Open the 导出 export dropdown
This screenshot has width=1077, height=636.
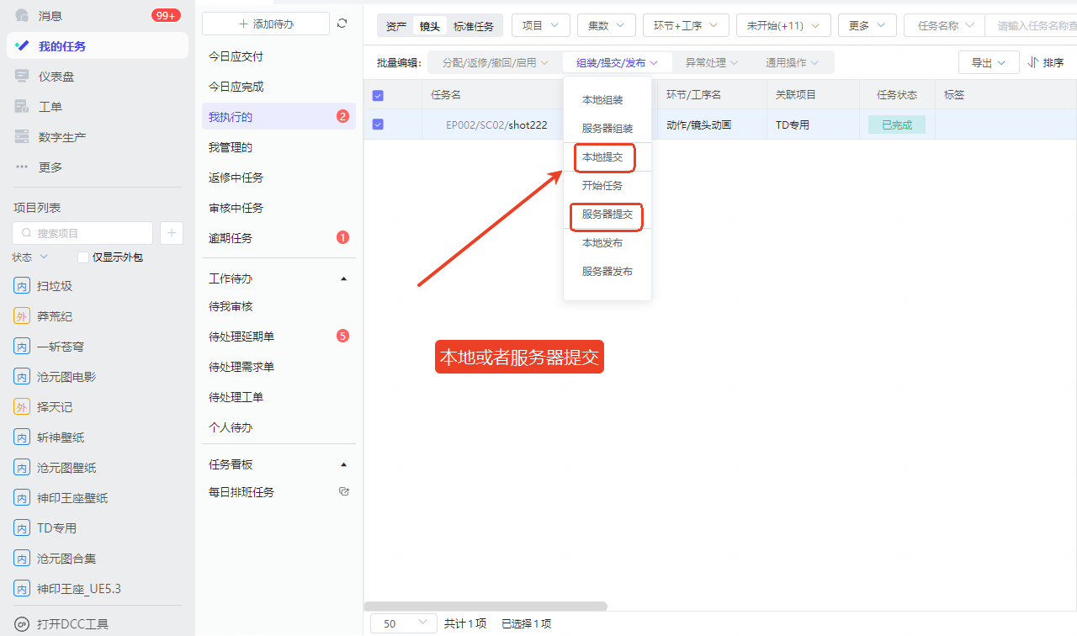coord(989,63)
